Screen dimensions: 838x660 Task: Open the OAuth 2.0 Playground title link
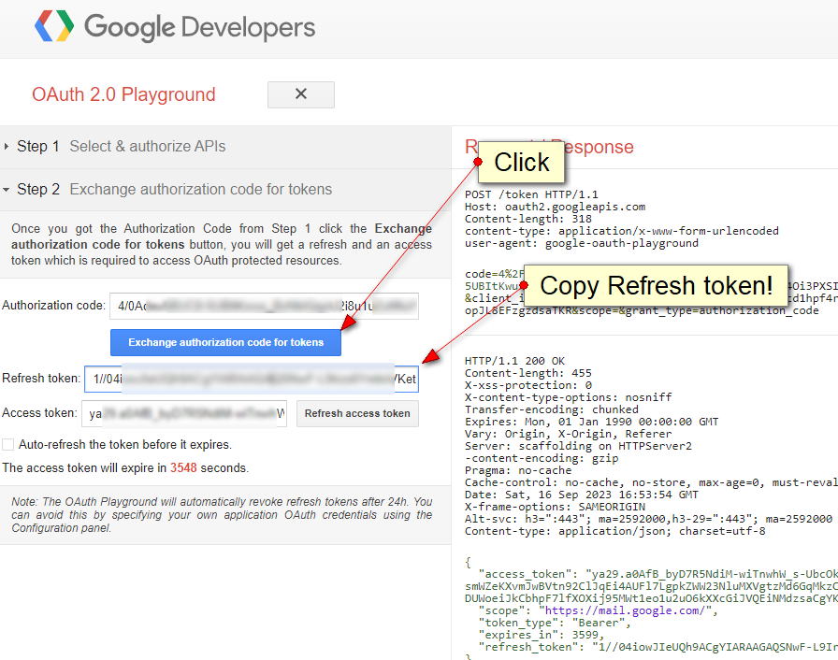(123, 94)
